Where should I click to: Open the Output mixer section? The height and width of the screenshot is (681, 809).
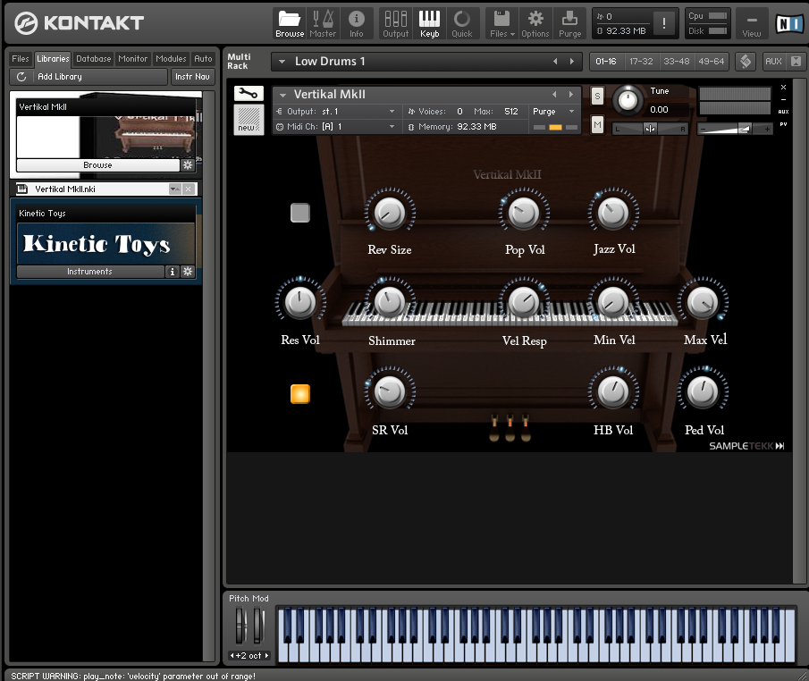pyautogui.click(x=396, y=24)
